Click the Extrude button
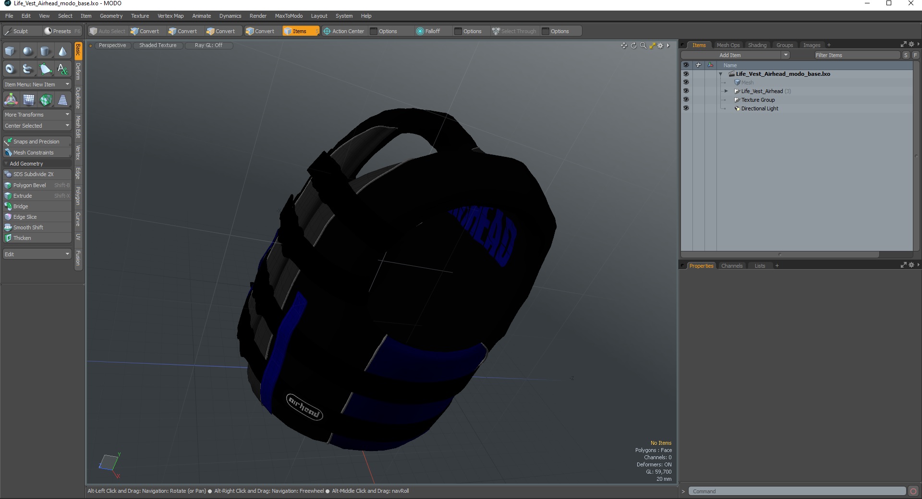This screenshot has width=922, height=499. [x=37, y=196]
